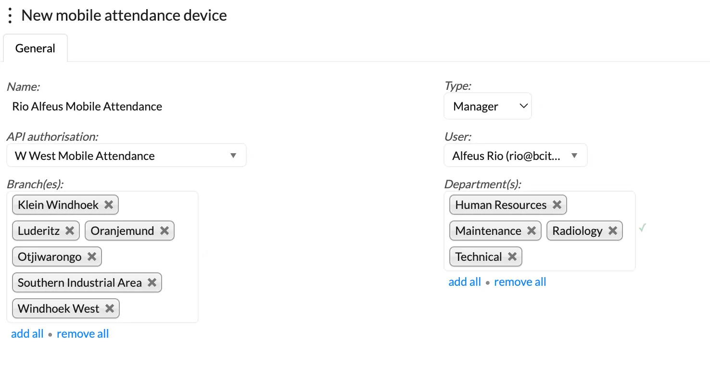Click 'remove all' under Branch(es)
This screenshot has width=710, height=366.
(83, 334)
